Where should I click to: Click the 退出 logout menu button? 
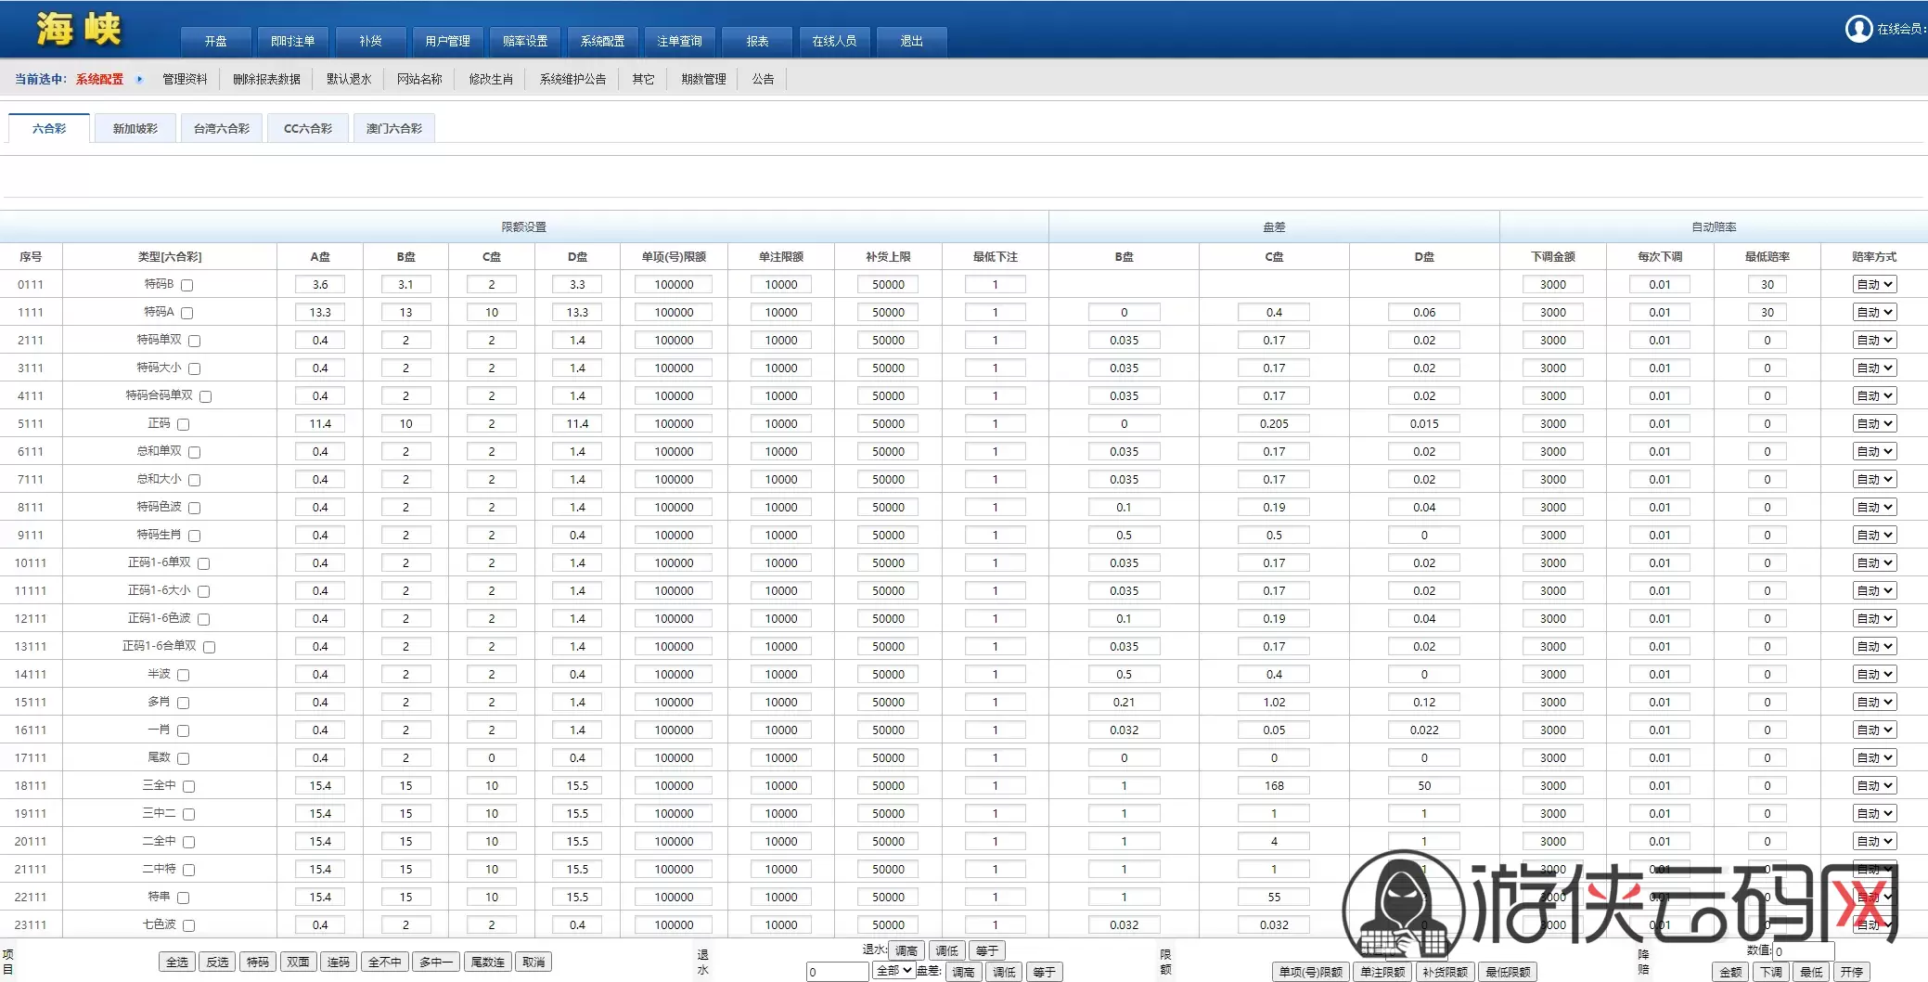(911, 41)
